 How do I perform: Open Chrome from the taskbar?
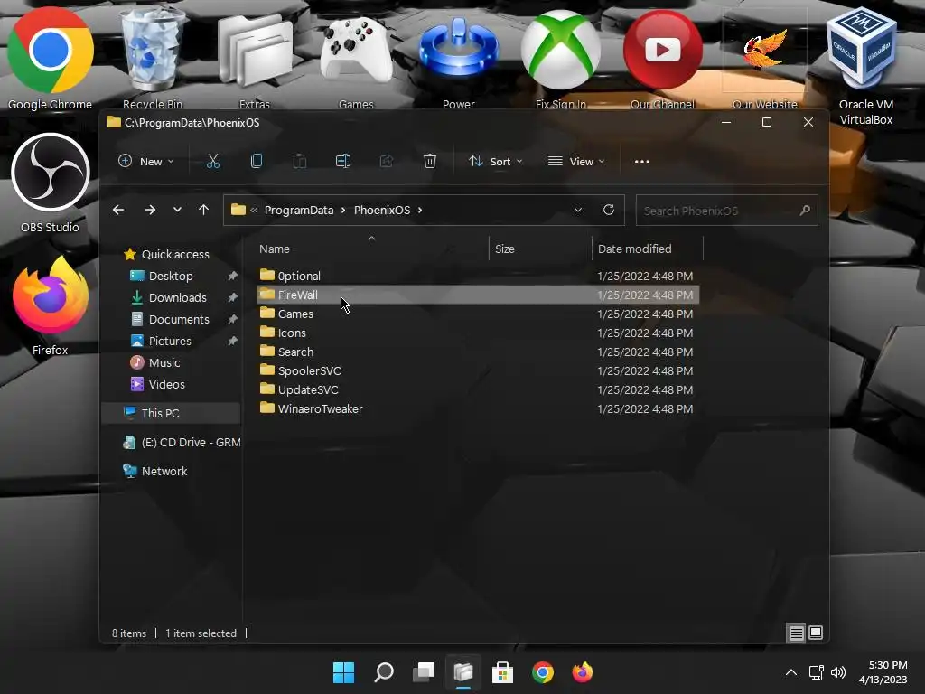point(543,672)
